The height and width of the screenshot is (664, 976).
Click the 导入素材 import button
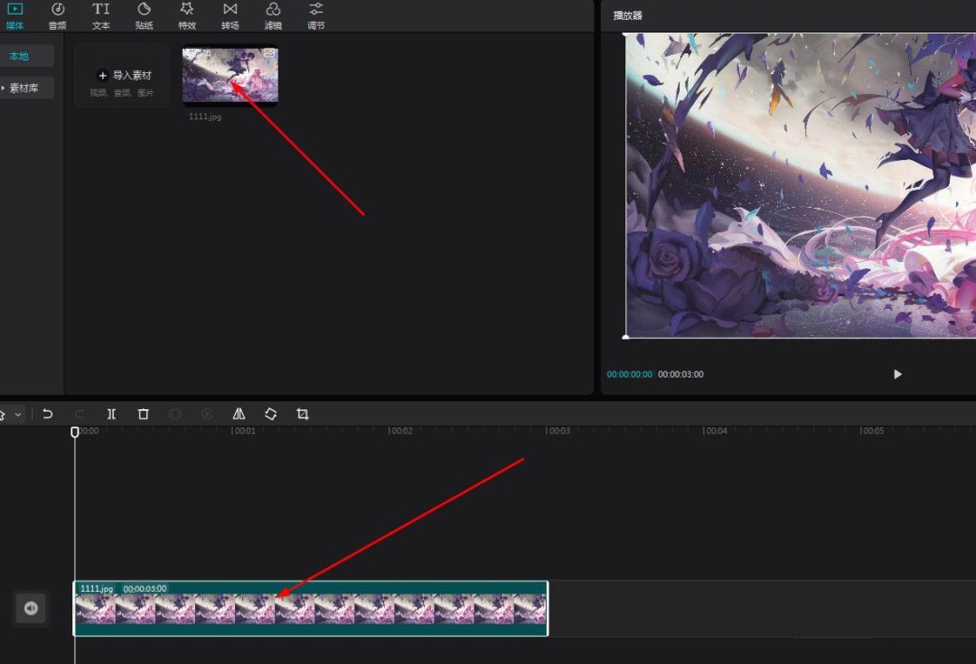(x=122, y=76)
